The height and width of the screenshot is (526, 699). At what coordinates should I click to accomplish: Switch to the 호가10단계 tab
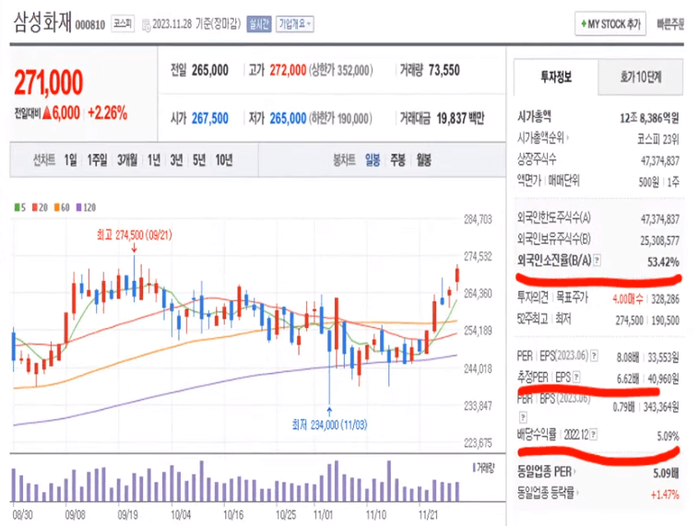pos(640,77)
